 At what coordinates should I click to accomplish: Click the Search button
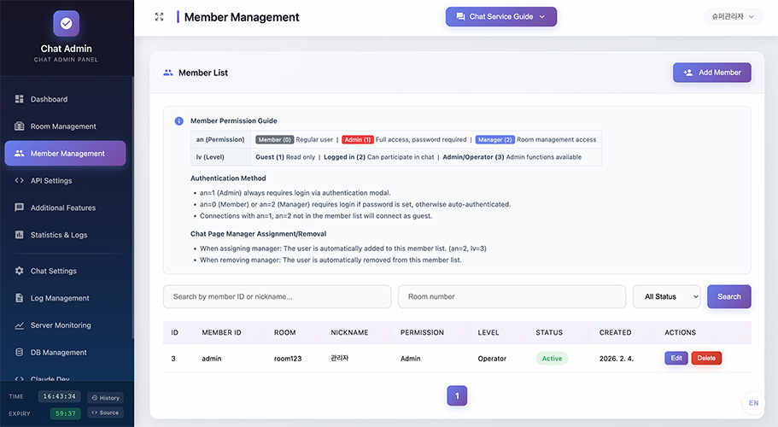coord(728,296)
